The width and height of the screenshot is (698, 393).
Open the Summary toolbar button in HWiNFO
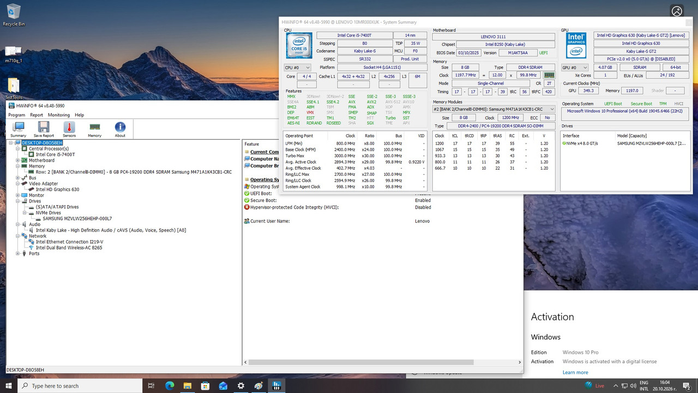pos(19,129)
